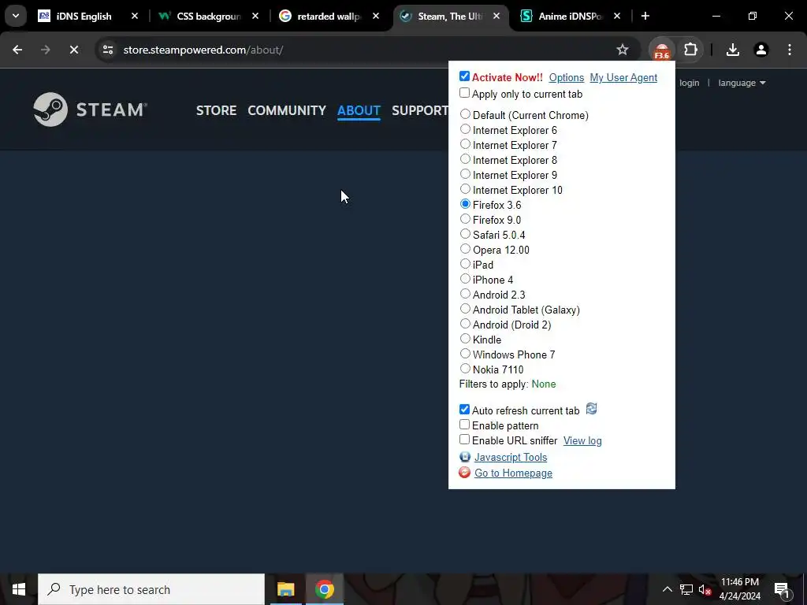Close the iDNS English tab

pos(134,16)
